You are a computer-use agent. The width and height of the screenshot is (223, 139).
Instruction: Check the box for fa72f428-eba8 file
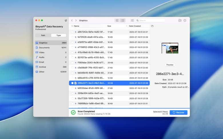72,37
